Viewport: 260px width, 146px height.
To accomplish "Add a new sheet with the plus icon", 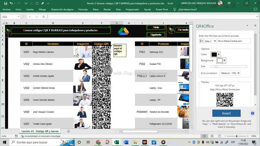I will pos(69,131).
